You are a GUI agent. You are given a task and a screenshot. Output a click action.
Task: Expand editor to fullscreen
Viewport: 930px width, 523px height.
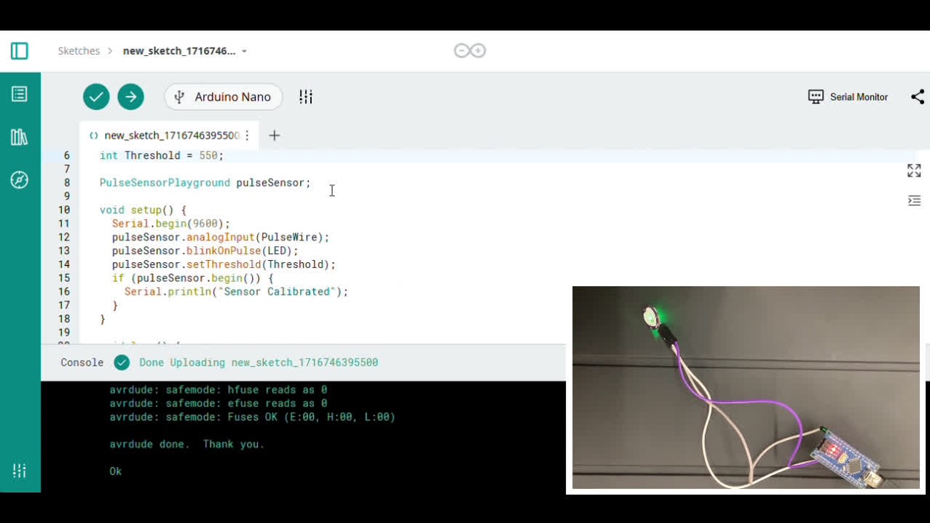[x=914, y=170]
